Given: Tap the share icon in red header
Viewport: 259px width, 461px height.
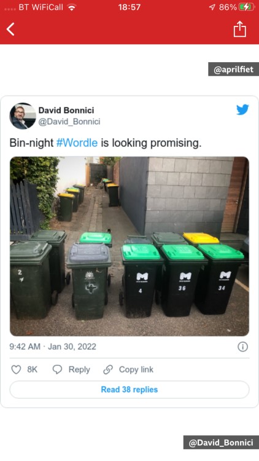Looking at the screenshot, I should pyautogui.click(x=239, y=29).
